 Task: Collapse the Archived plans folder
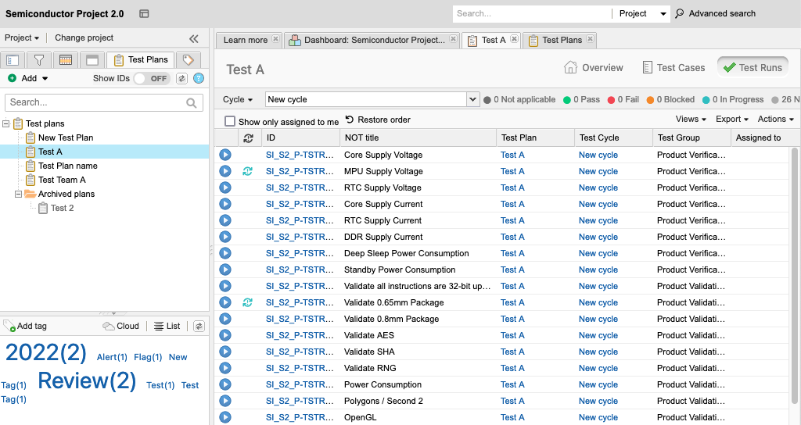tap(19, 194)
